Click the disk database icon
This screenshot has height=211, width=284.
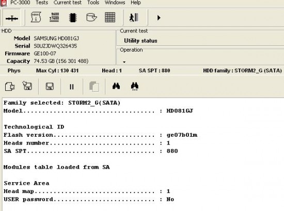(x=91, y=18)
